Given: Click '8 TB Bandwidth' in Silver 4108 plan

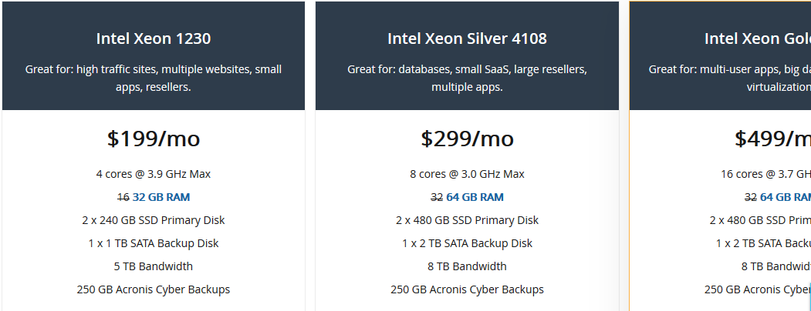Looking at the screenshot, I should coord(467,266).
